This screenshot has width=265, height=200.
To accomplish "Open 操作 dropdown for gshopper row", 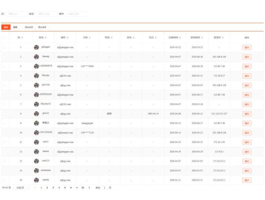I will (247, 48).
